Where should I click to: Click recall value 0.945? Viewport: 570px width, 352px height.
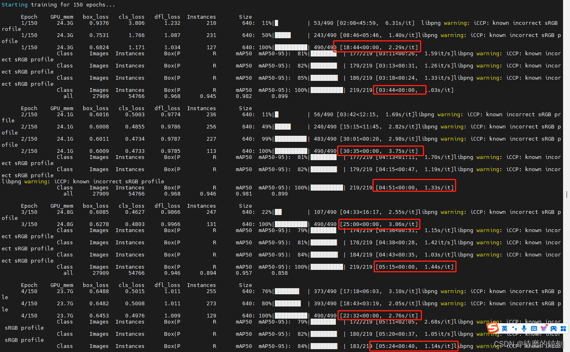(208, 96)
